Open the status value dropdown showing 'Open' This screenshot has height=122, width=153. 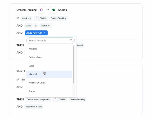click(x=46, y=26)
